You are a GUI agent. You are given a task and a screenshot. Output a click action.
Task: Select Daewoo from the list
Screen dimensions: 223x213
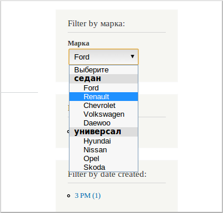103,123
